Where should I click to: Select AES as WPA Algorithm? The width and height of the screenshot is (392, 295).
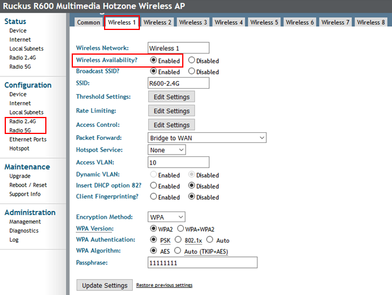pyautogui.click(x=153, y=250)
